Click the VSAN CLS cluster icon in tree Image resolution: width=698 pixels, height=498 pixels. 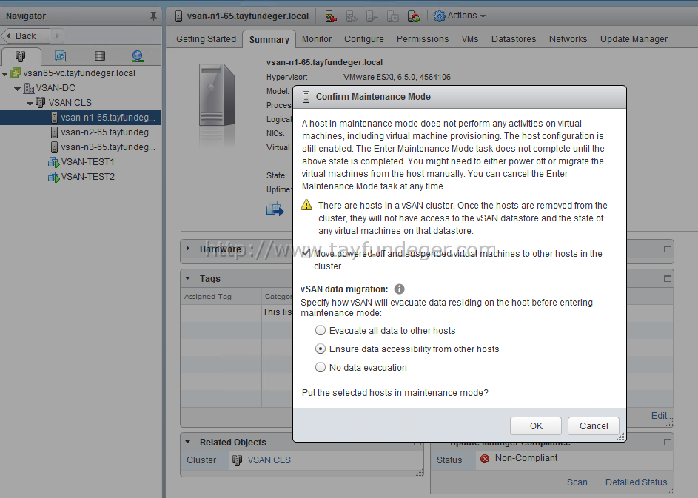click(x=41, y=103)
